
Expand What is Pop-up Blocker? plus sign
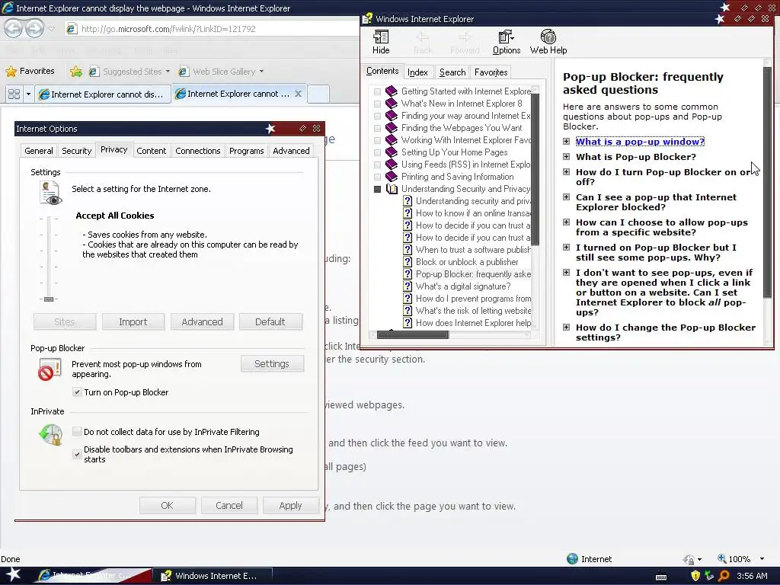pyautogui.click(x=566, y=156)
